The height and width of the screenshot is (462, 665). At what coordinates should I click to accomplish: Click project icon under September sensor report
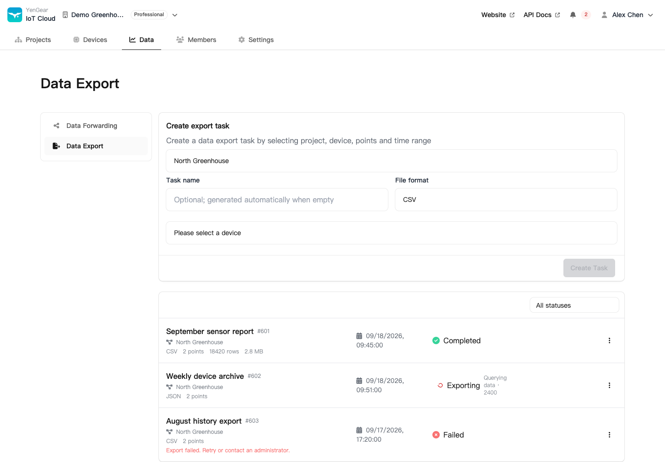[169, 342]
